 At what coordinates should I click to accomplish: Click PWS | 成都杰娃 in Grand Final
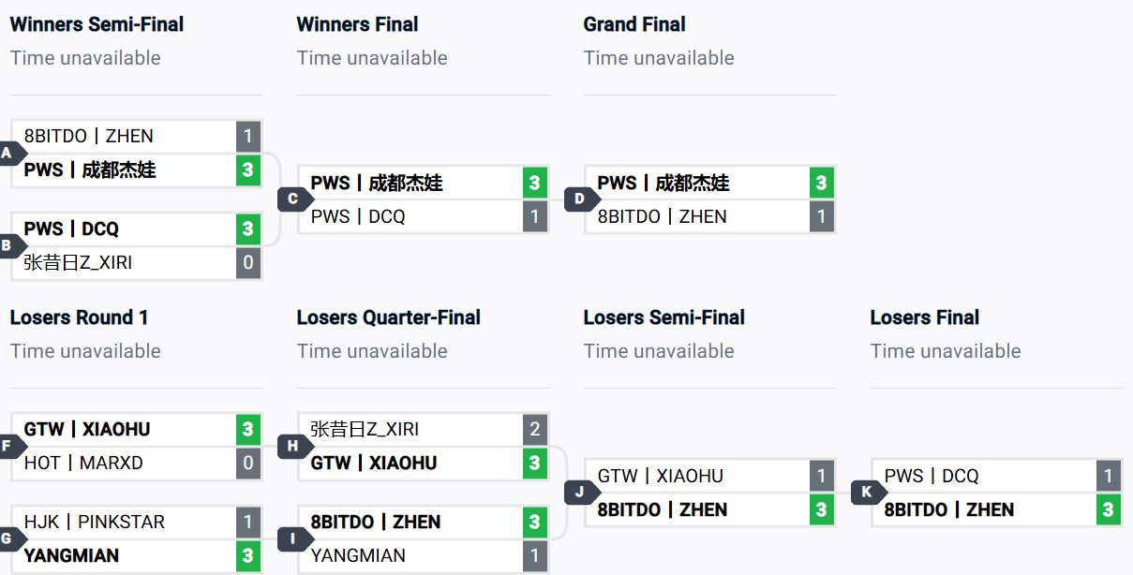pyautogui.click(x=663, y=183)
